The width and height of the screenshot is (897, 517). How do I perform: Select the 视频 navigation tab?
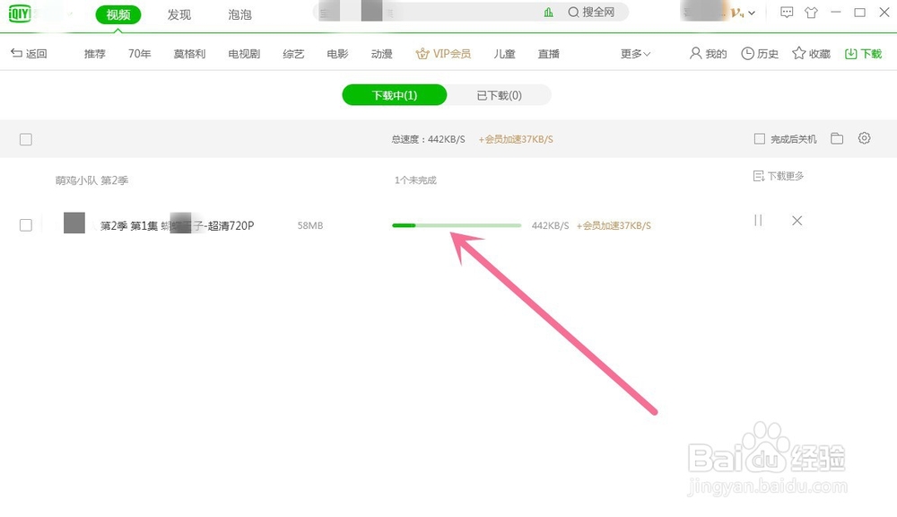(118, 13)
